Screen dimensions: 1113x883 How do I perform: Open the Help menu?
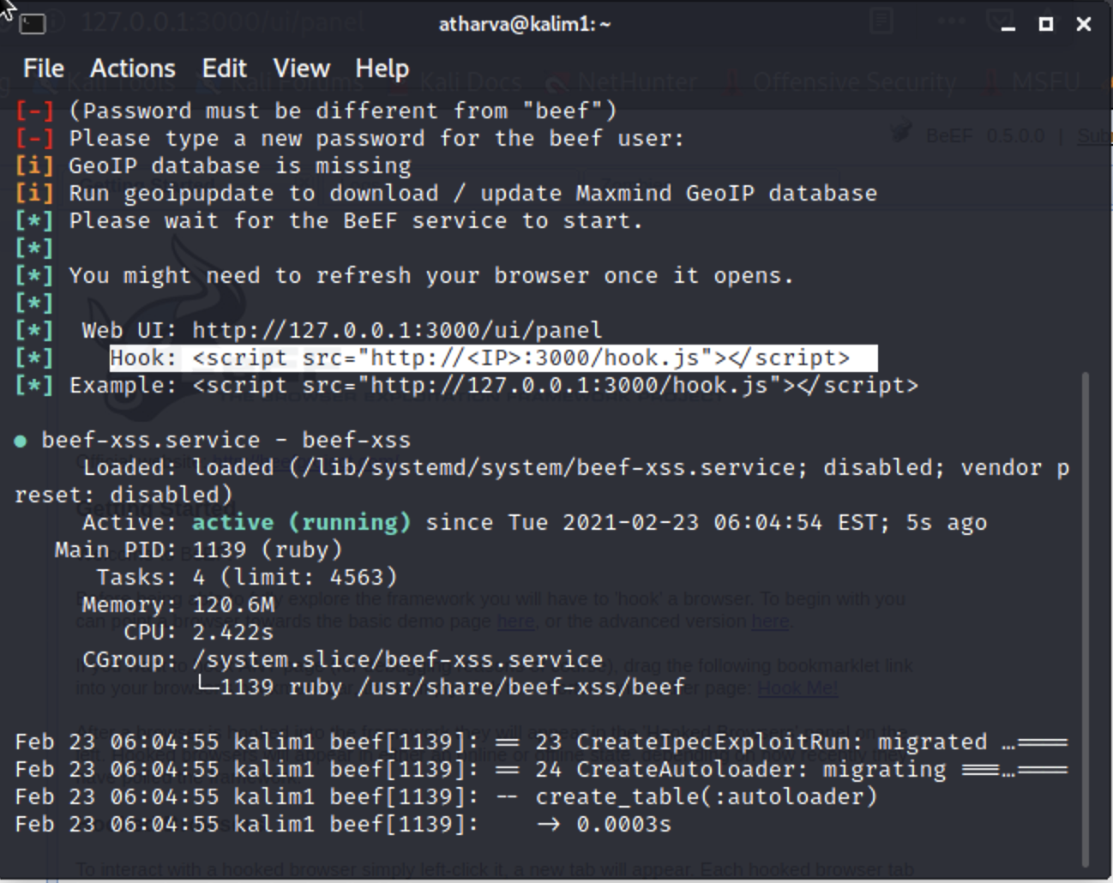pyautogui.click(x=382, y=69)
